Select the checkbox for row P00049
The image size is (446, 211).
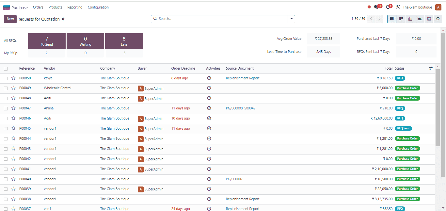click(6, 88)
